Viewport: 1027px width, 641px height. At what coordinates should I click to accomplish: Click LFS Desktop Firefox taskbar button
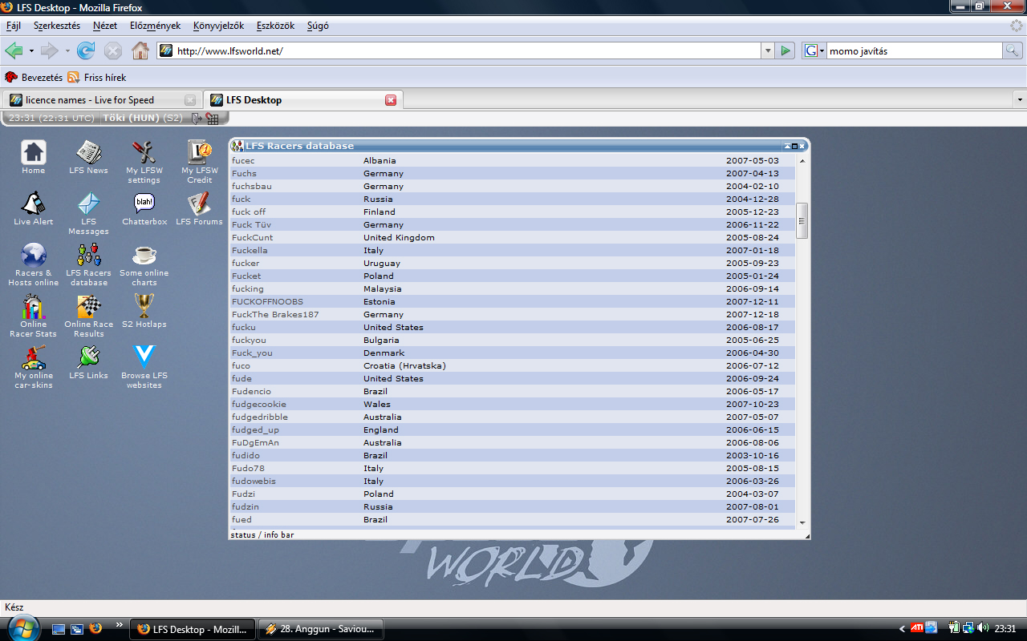click(x=193, y=629)
